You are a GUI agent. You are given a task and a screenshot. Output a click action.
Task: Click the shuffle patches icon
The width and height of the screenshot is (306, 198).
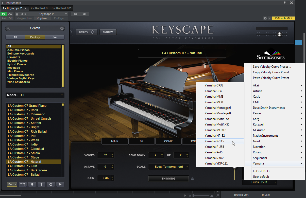[x=22, y=184]
